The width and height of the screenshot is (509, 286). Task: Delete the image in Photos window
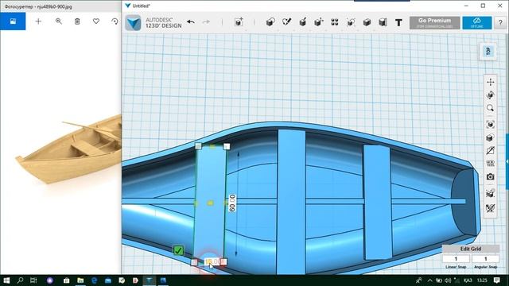pos(77,21)
